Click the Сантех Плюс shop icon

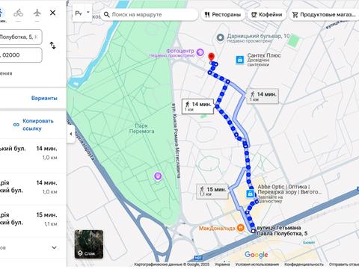240,60
